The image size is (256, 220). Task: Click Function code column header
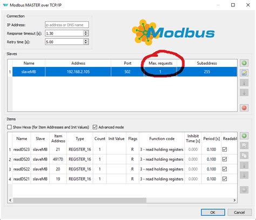[161, 139]
